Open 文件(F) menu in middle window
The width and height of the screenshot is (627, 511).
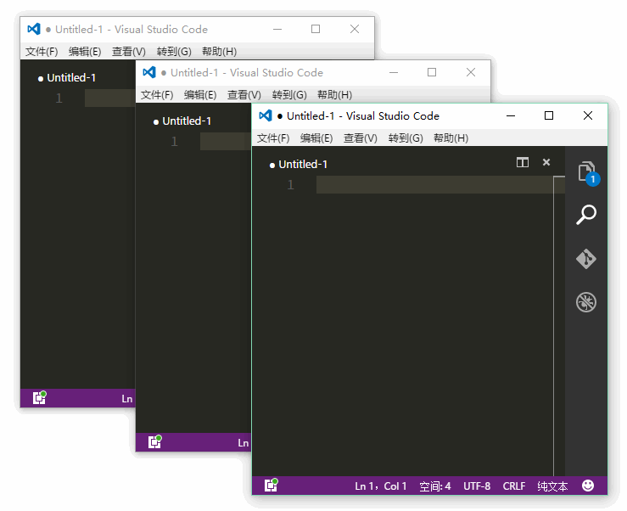(x=157, y=95)
